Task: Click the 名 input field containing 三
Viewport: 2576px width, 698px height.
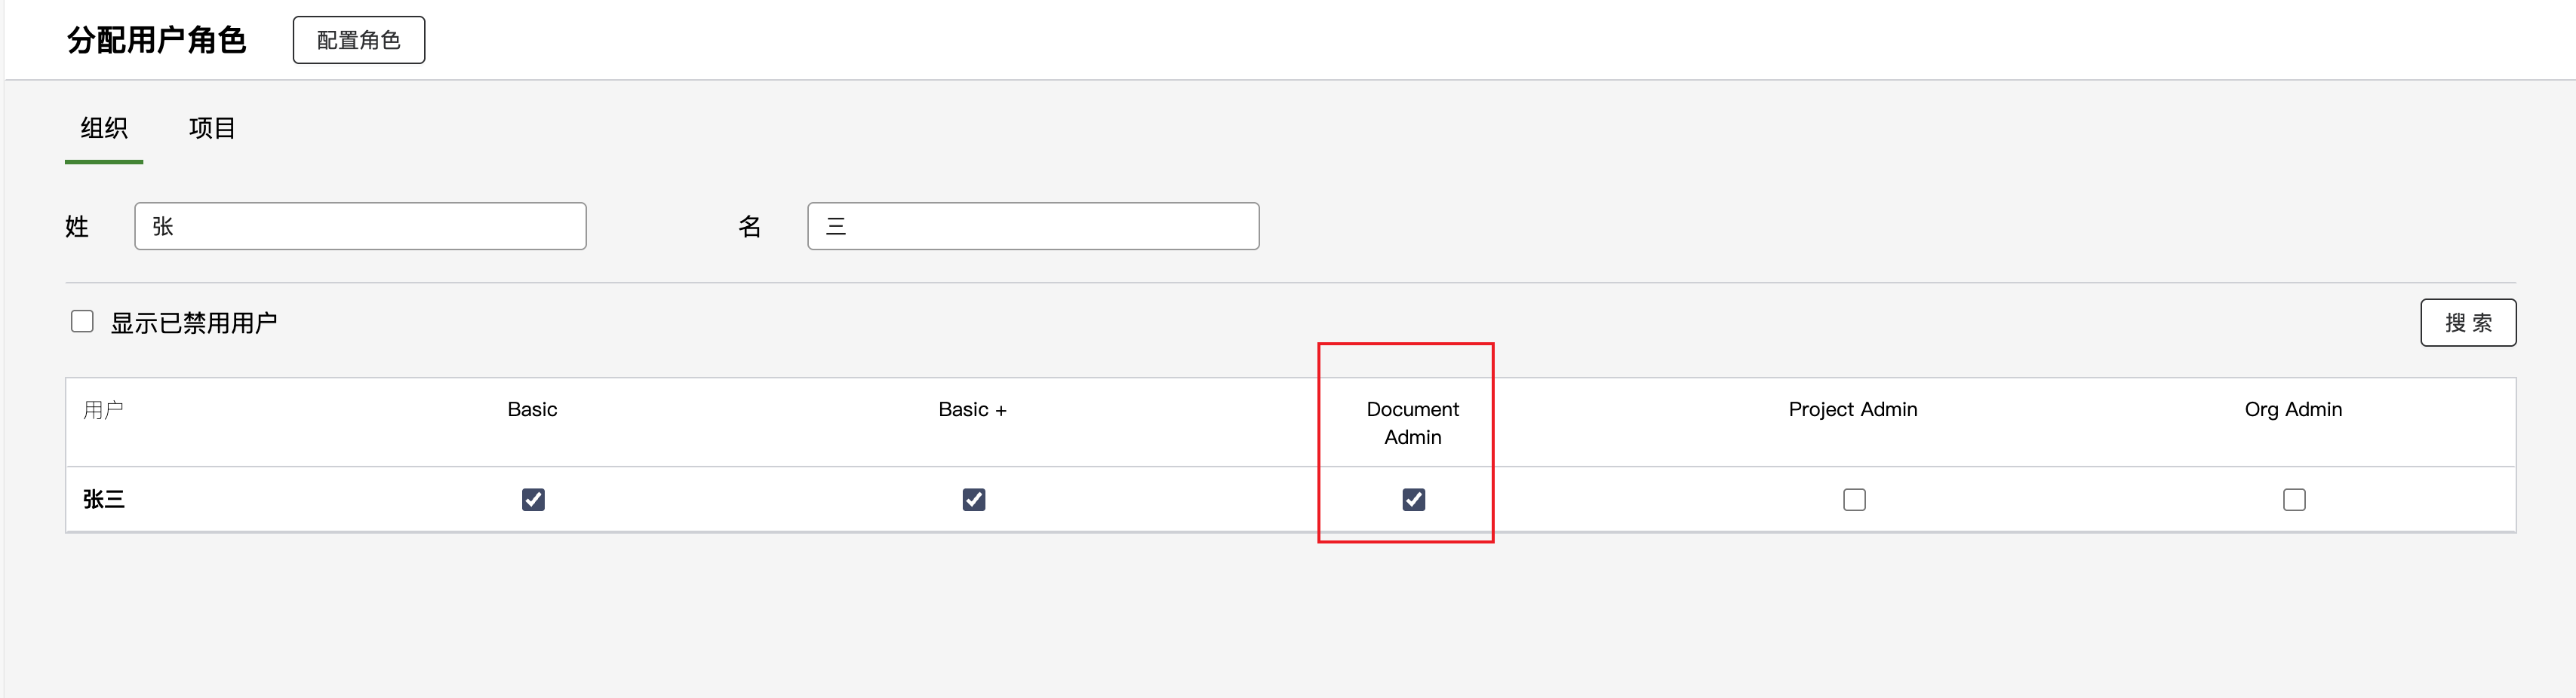Action: click(1032, 227)
